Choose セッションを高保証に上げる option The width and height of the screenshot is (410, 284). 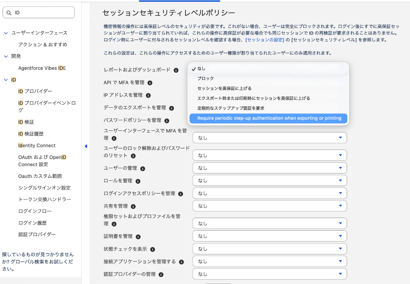268,89
